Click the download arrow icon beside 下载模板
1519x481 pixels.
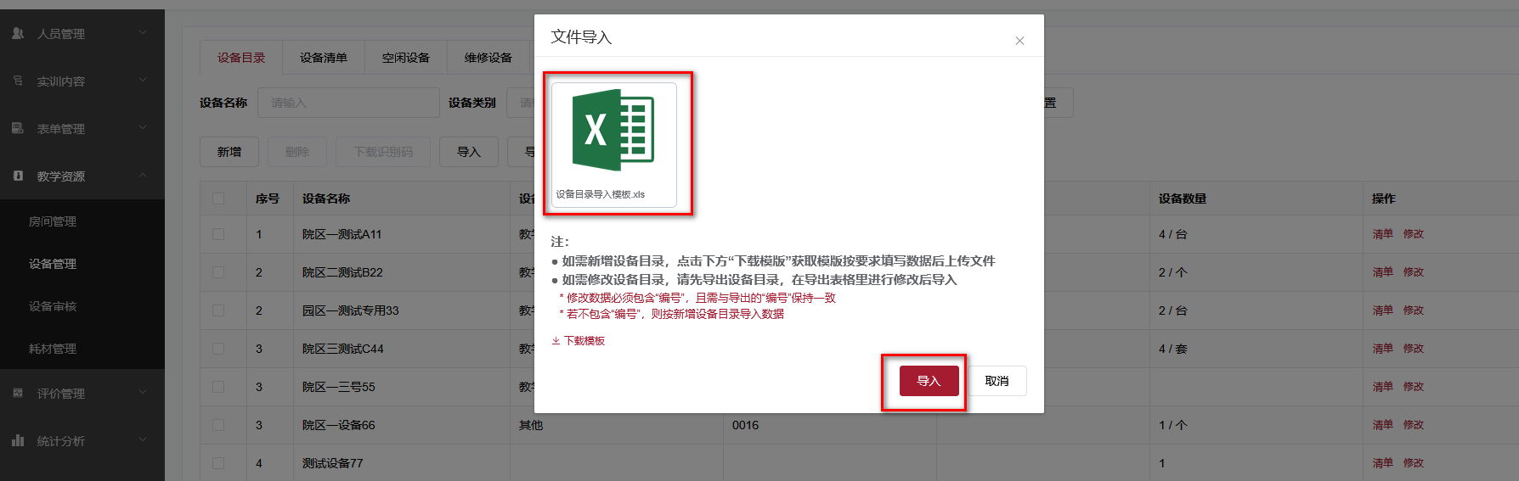pyautogui.click(x=556, y=341)
